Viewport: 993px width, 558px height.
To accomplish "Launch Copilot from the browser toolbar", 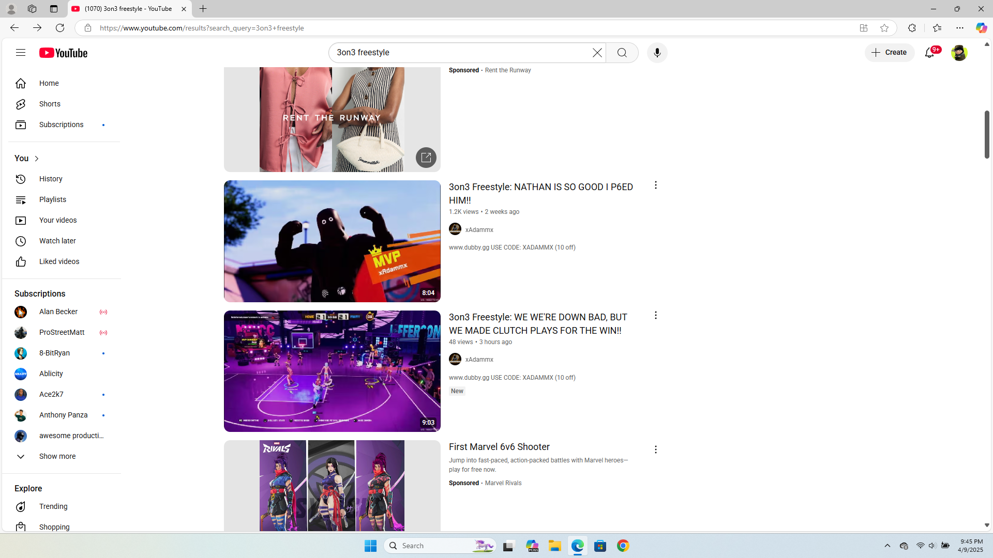I will pyautogui.click(x=981, y=28).
